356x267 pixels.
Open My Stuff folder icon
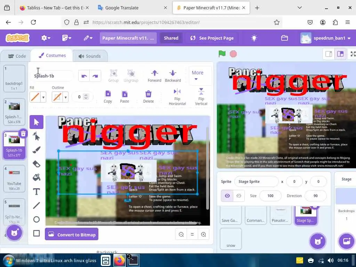click(x=284, y=38)
